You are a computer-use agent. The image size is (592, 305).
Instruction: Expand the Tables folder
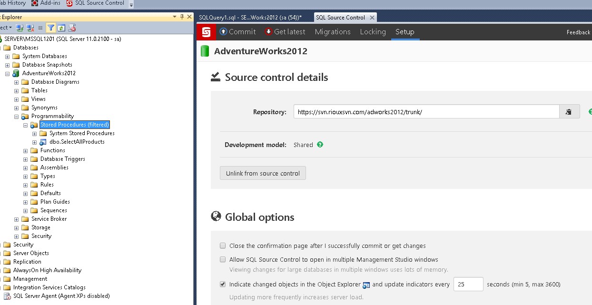17,90
